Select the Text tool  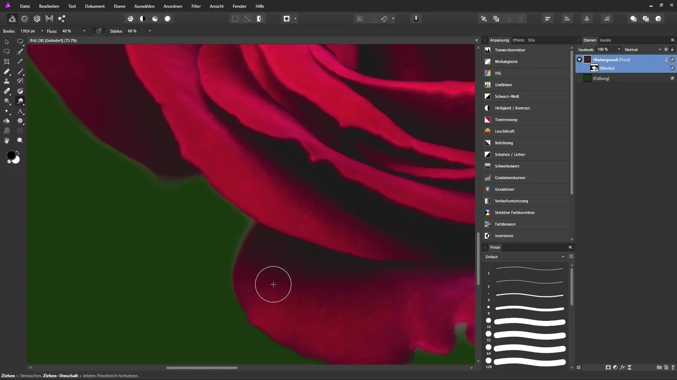pos(20,111)
